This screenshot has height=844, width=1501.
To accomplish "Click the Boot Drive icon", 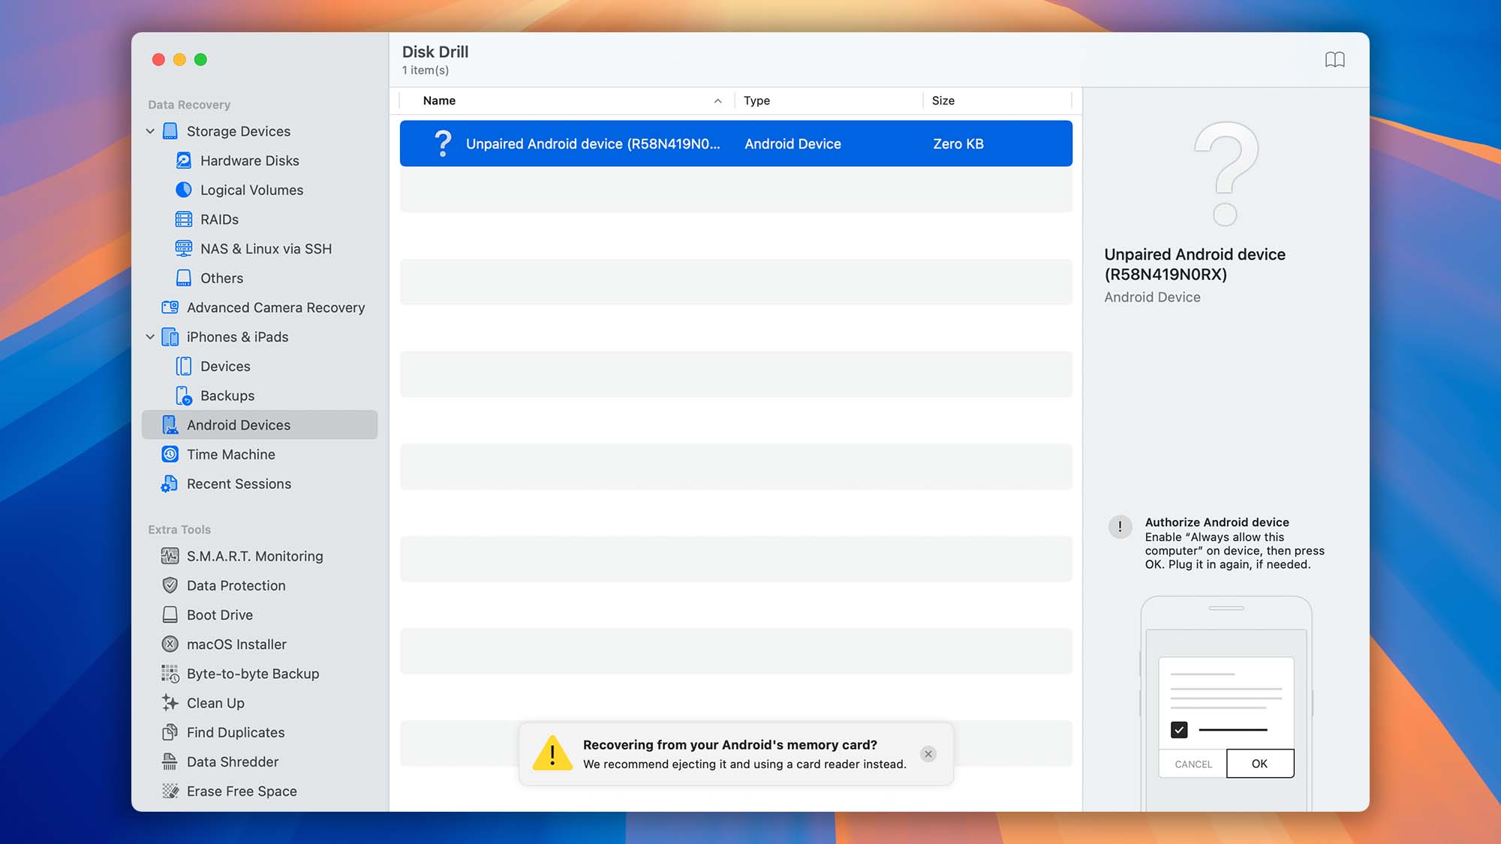I will click(x=170, y=615).
